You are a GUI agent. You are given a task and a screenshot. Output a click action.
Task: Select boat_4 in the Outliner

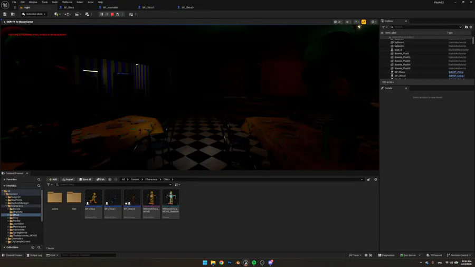pyautogui.click(x=398, y=50)
